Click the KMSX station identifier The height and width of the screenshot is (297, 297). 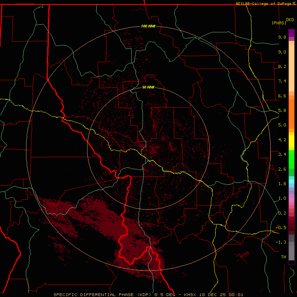[x=190, y=295]
